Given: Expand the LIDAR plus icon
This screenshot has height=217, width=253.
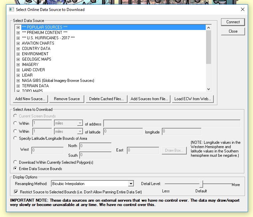Looking at the screenshot, I should point(18,75).
